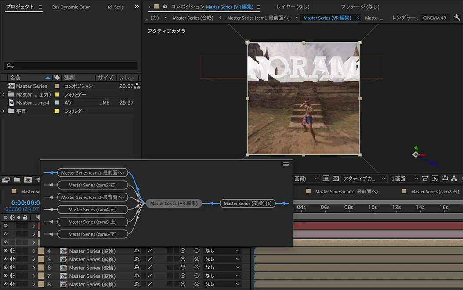Hide layer 4 with eye icon
The width and height of the screenshot is (463, 290).
point(5,251)
